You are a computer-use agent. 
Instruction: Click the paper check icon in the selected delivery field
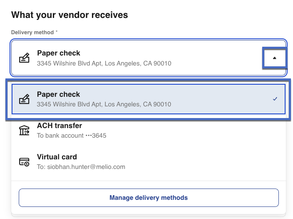point(25,58)
